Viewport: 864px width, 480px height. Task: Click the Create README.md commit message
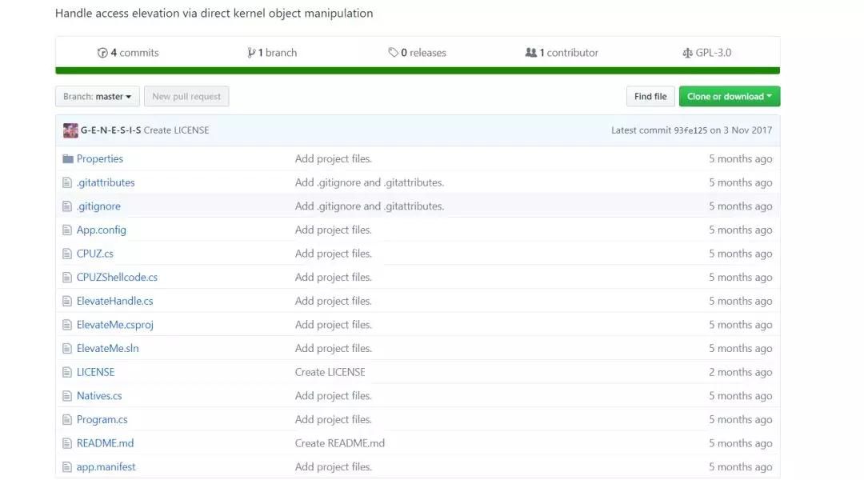coord(339,443)
